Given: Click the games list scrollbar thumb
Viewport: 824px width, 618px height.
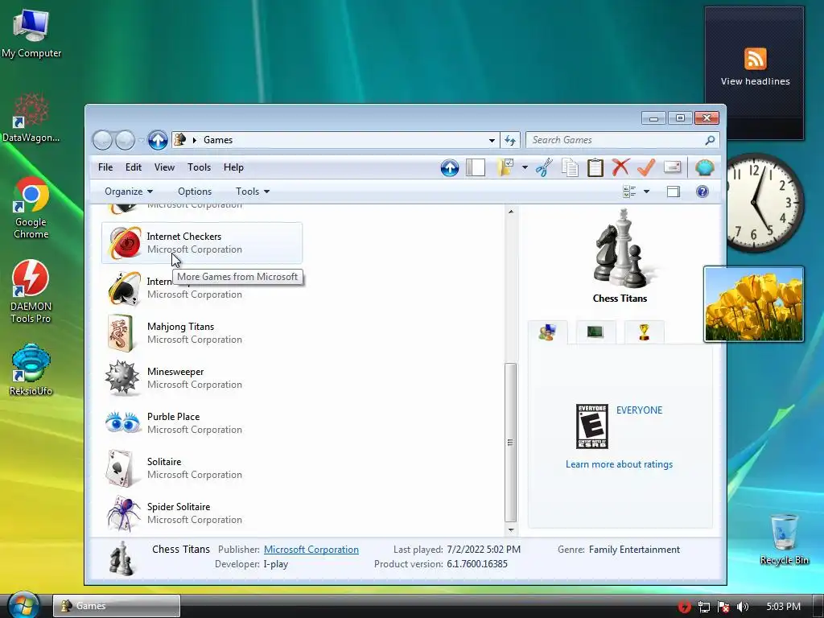Looking at the screenshot, I should tap(510, 443).
